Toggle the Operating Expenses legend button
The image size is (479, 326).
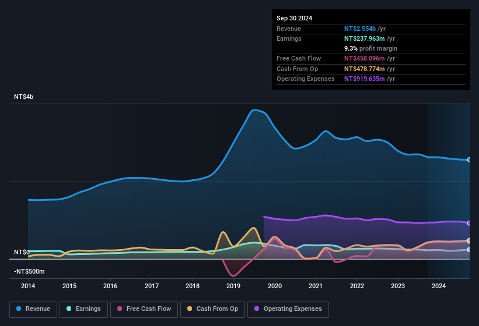point(288,309)
